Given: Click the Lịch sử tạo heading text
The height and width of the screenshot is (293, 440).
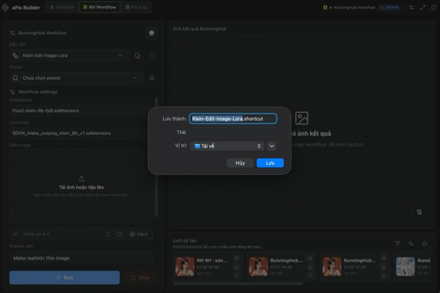Looking at the screenshot, I should [x=185, y=241].
